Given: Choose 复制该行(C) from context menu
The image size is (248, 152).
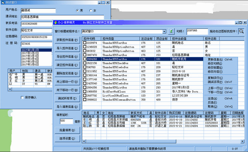Looking at the screenshot, I should pos(220,78).
